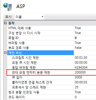
Task: Click the 25 threads per processor value
Action: (x=77, y=87)
